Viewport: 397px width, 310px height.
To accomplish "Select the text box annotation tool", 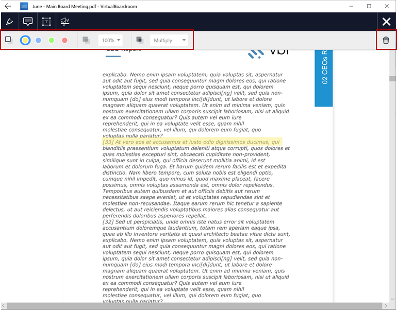I will [46, 22].
